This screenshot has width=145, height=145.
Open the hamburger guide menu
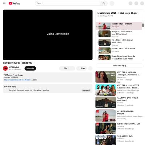tap(4, 3)
